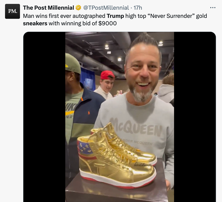
Task: Click the bold Trump keyword
Action: (115, 16)
